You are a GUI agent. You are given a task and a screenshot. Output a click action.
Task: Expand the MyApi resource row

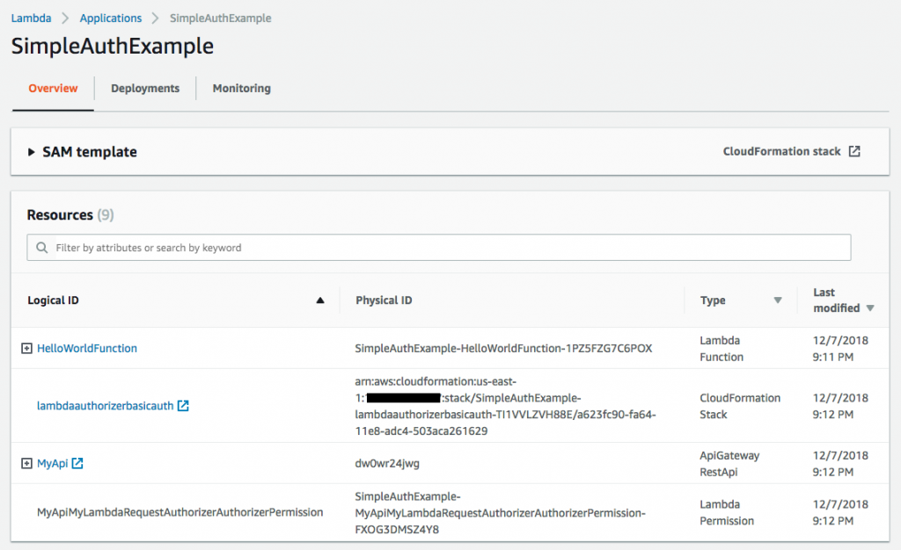pos(26,463)
